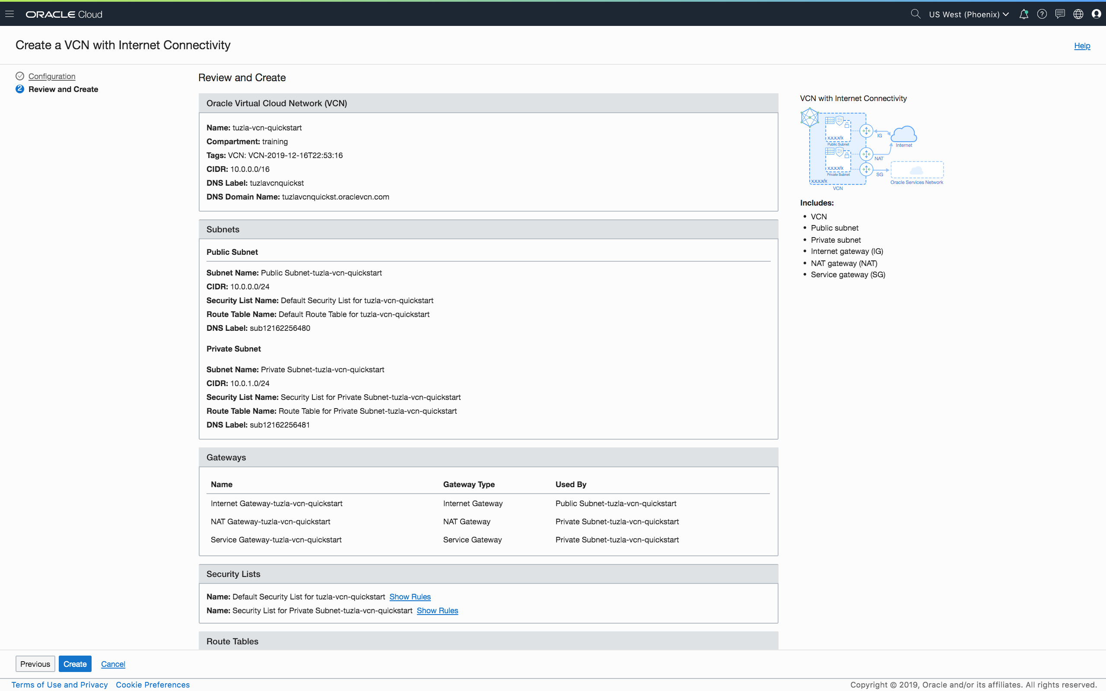Open the help question mark icon
1106x691 pixels.
1042,14
